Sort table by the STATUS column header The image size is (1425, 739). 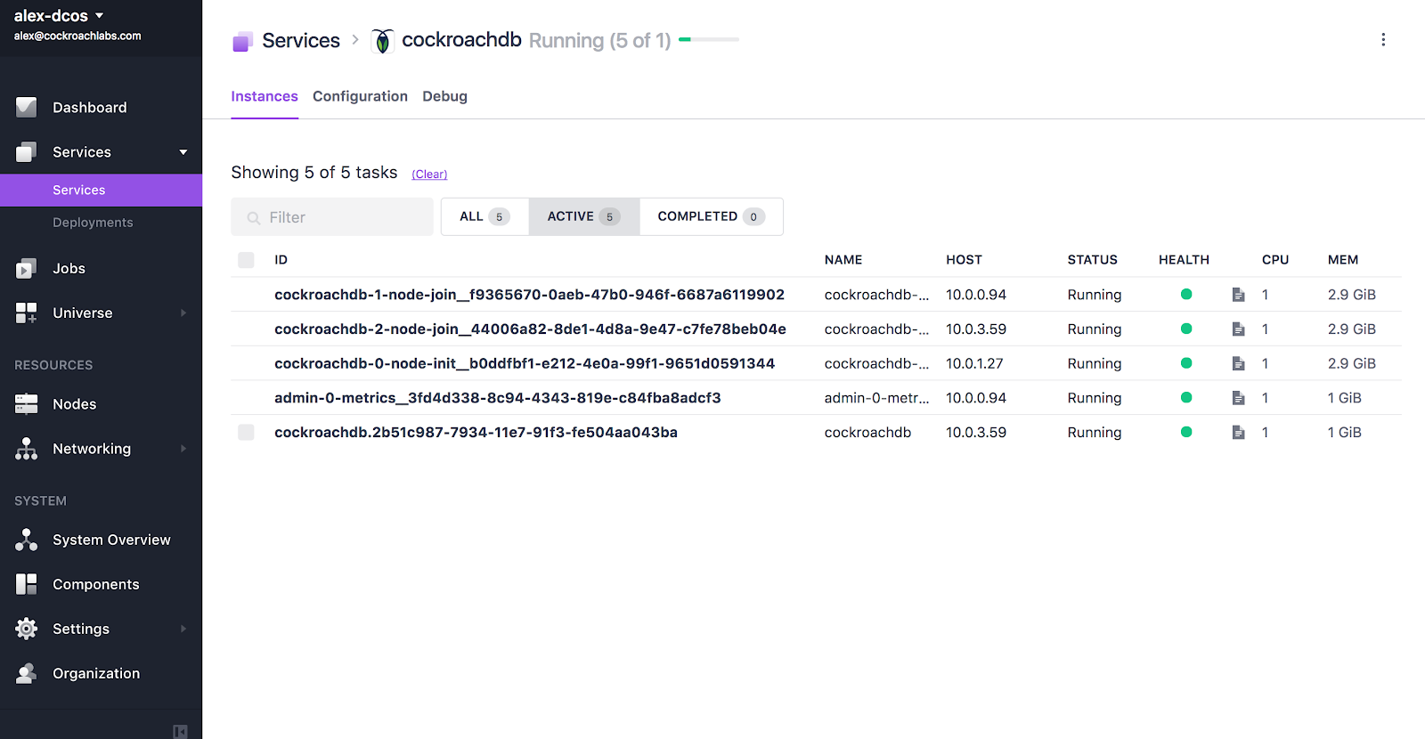1092,260
